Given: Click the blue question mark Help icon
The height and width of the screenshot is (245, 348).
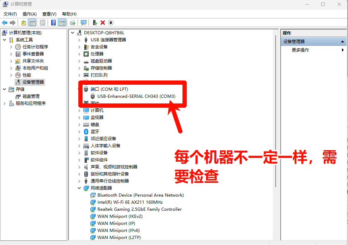Looking at the screenshot, I should pyautogui.click(x=54, y=23).
